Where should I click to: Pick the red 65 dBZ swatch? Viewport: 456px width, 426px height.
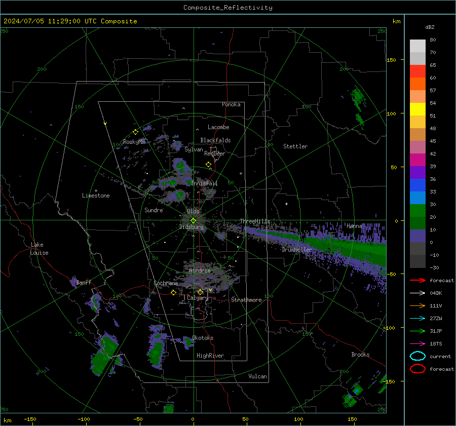point(417,71)
